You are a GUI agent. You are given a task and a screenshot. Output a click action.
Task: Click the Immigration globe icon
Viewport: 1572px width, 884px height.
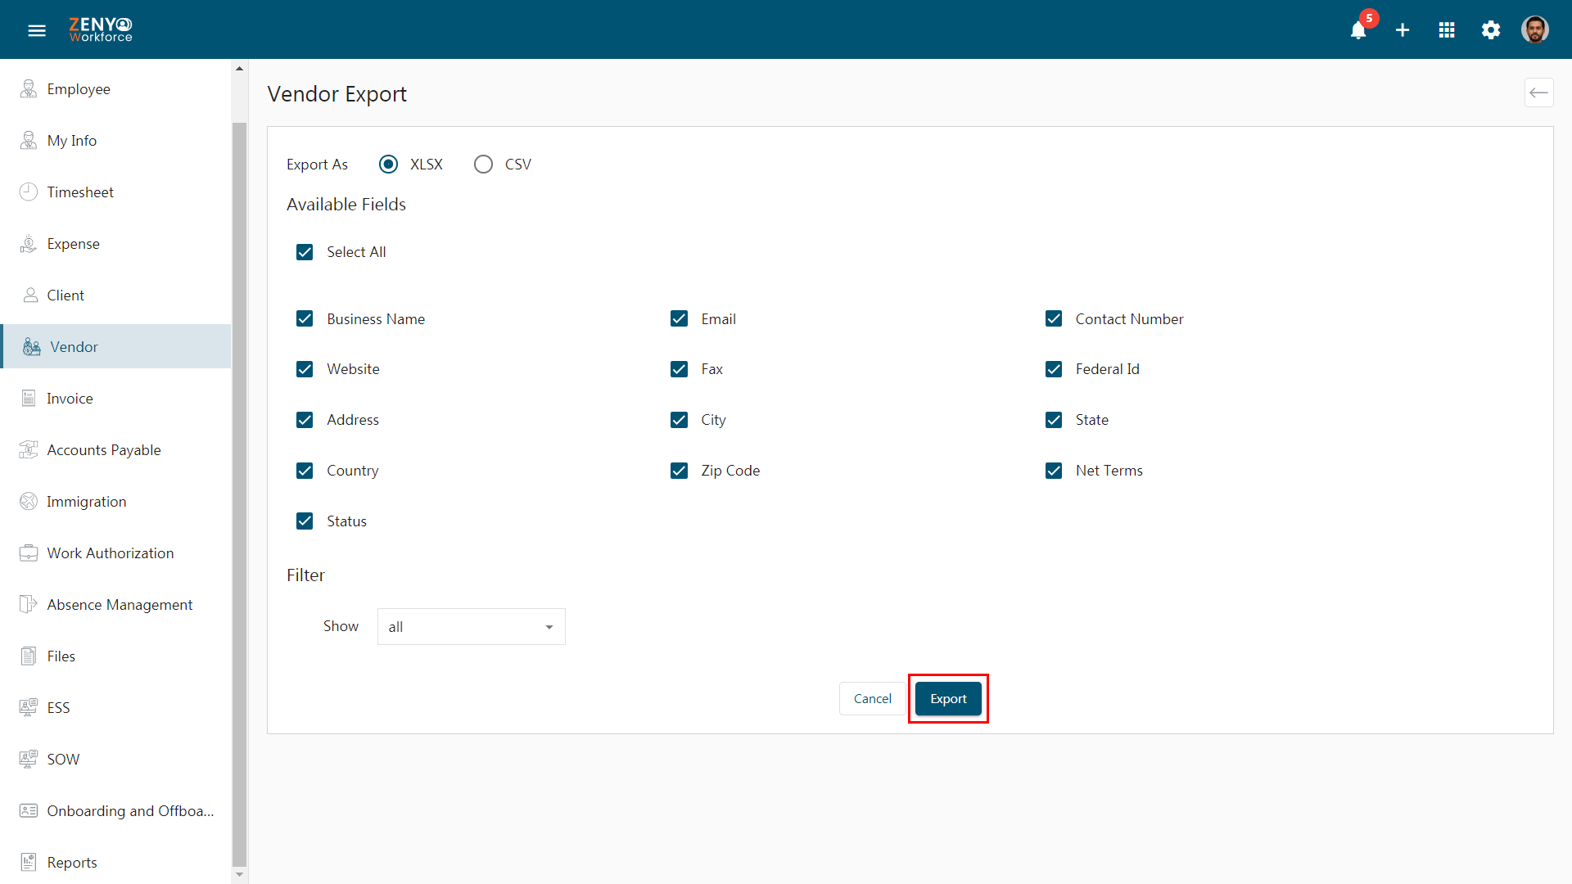(29, 502)
